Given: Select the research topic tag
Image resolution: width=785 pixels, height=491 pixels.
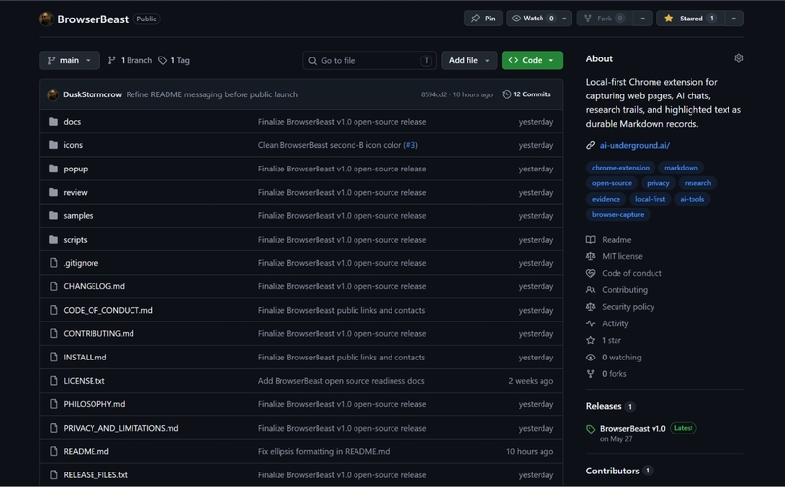Looking at the screenshot, I should tap(697, 183).
